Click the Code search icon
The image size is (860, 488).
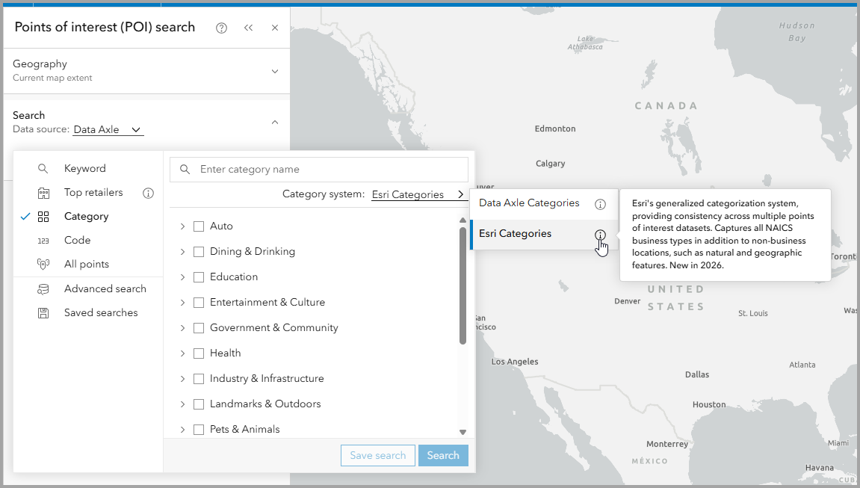pos(43,241)
